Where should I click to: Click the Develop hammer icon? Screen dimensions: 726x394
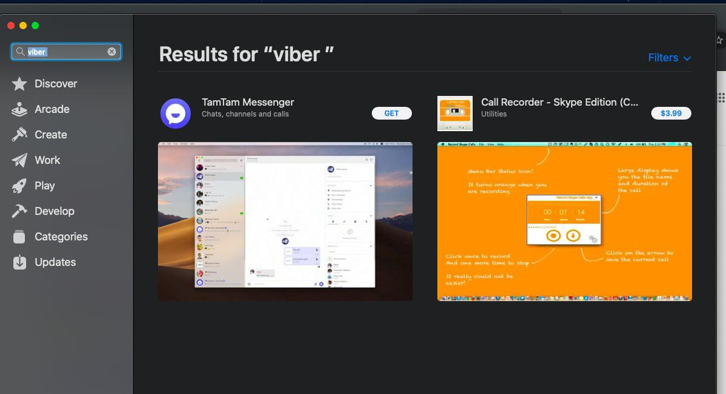pos(19,211)
